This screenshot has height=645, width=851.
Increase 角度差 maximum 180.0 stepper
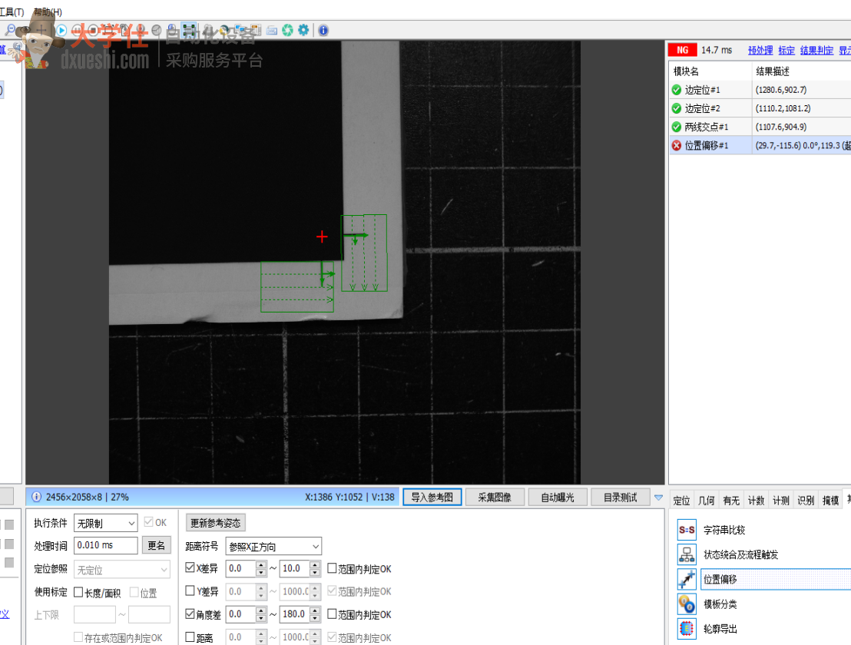(x=315, y=610)
